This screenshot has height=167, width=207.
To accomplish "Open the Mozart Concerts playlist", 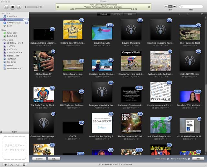I will coord(15,68).
